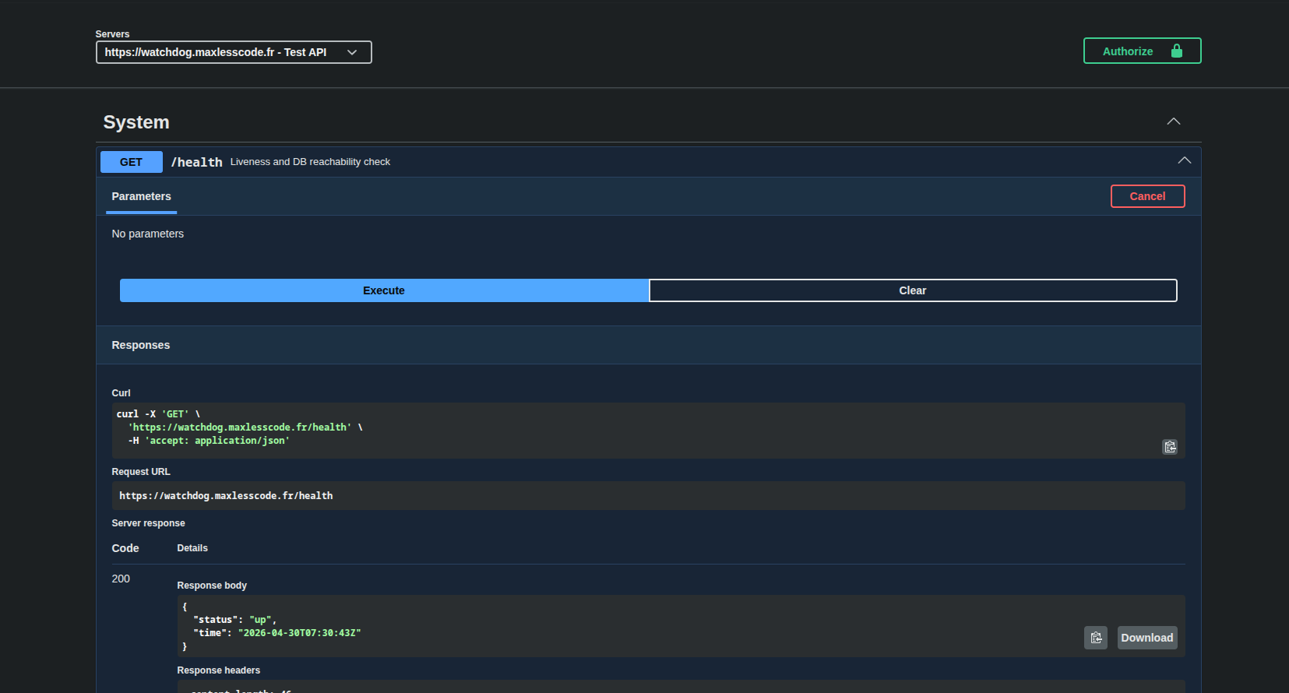Viewport: 1289px width, 693px height.
Task: Copy the curl command to clipboard
Action: point(1170,447)
